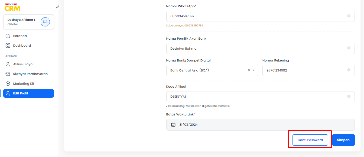Open the Desintya Afiliator 1 profile card
The width and height of the screenshot is (364, 157).
(x=28, y=22)
